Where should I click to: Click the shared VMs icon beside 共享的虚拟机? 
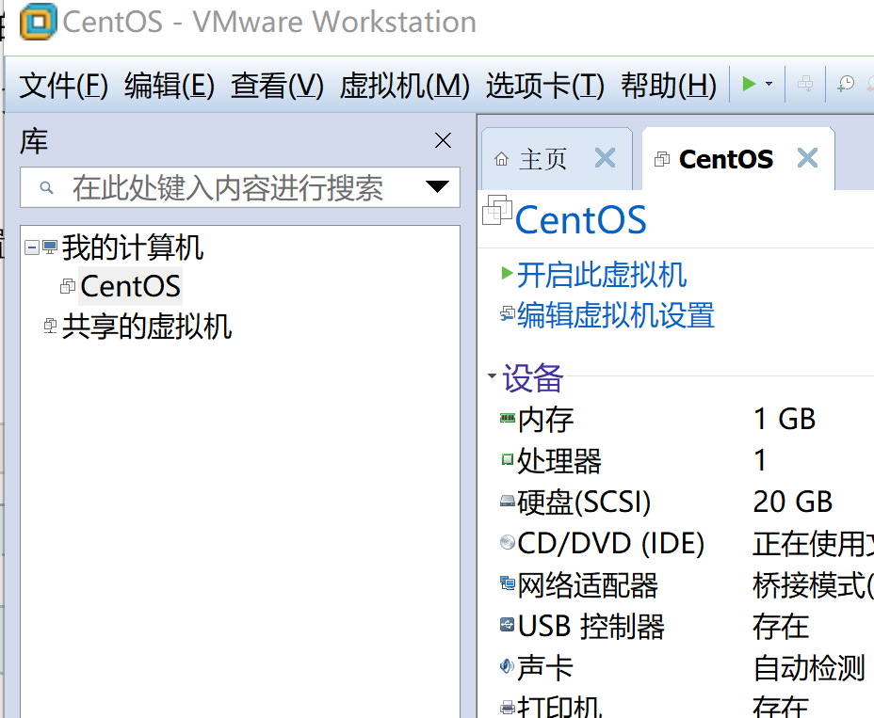point(50,326)
